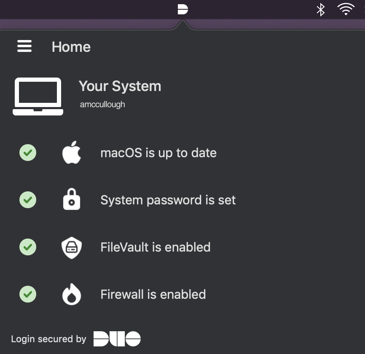This screenshot has width=365, height=354.
Task: Click the Apple icon for macOS status
Action: (x=72, y=153)
